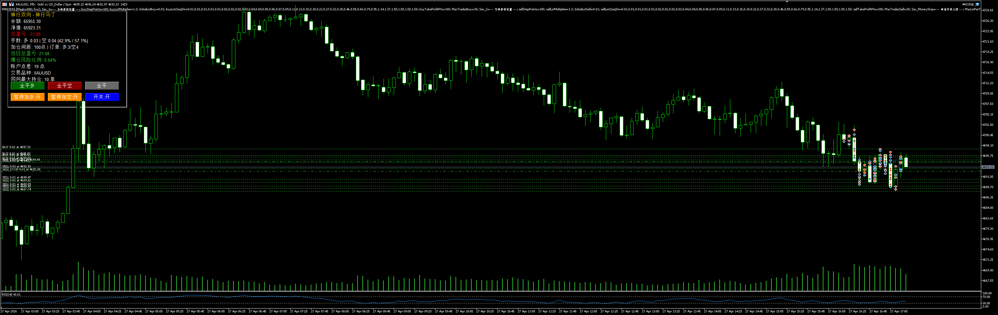Select the BUY 0.01 at 4697.33 order label

[16, 147]
